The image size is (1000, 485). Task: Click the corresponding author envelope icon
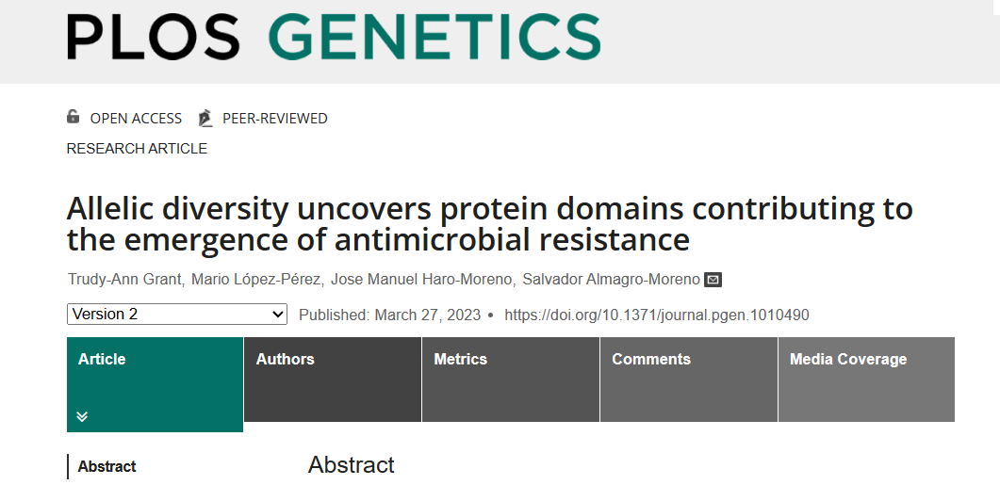pyautogui.click(x=713, y=280)
